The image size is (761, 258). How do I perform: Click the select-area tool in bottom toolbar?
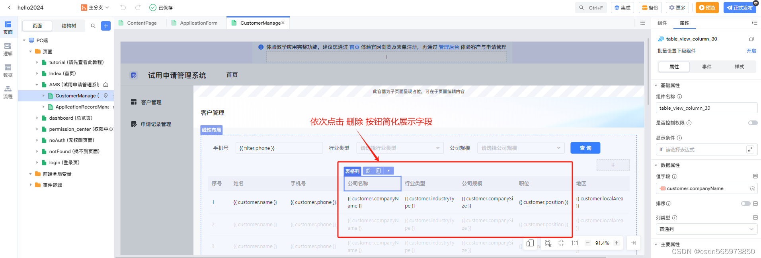[x=548, y=243]
